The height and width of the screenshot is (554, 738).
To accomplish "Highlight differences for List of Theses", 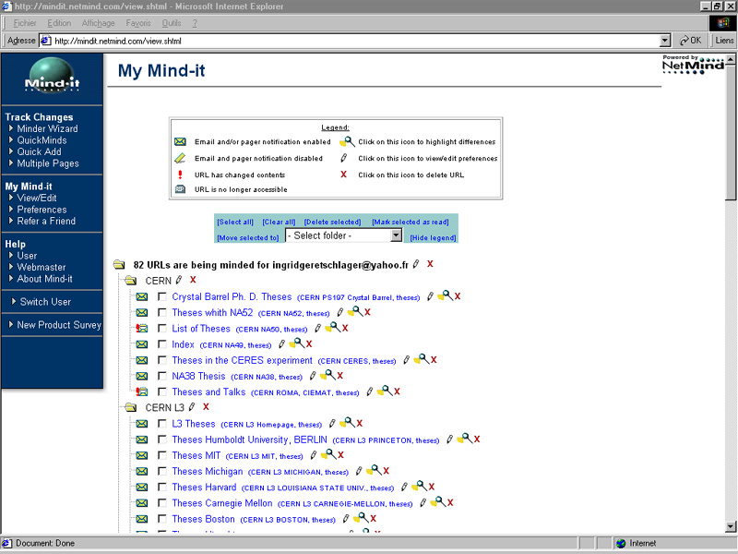I will [x=332, y=328].
